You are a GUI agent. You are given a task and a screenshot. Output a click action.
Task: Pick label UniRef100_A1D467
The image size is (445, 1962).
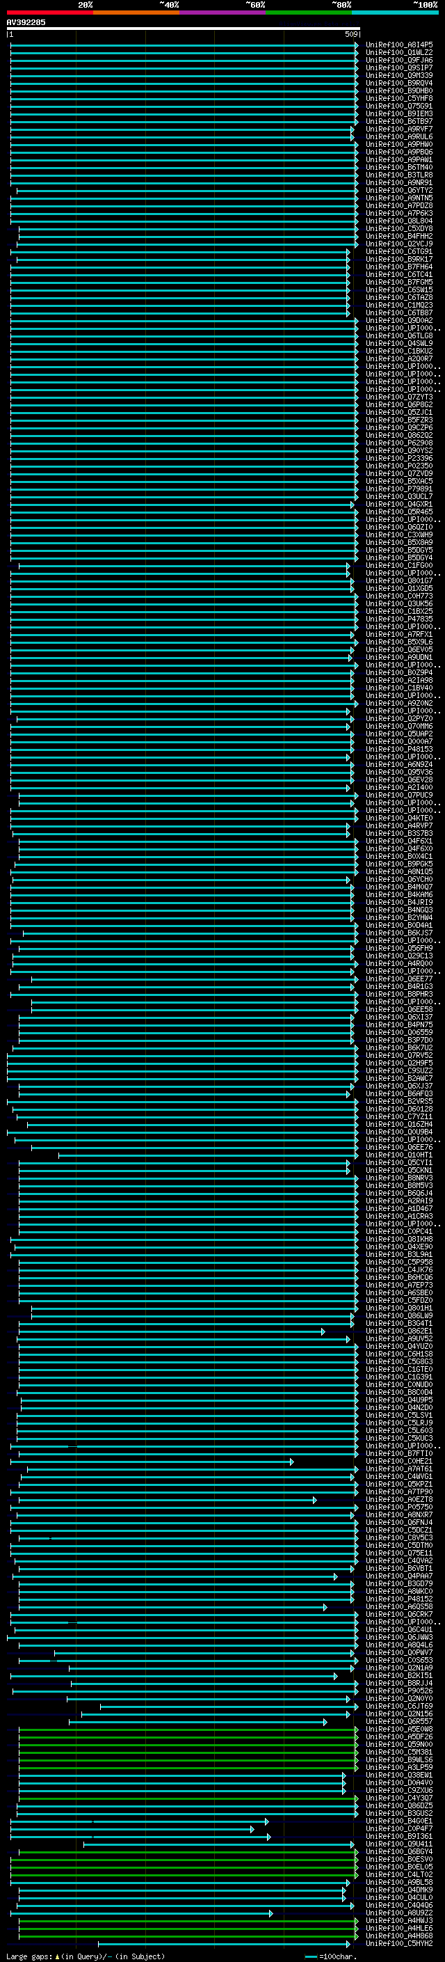tap(399, 1208)
